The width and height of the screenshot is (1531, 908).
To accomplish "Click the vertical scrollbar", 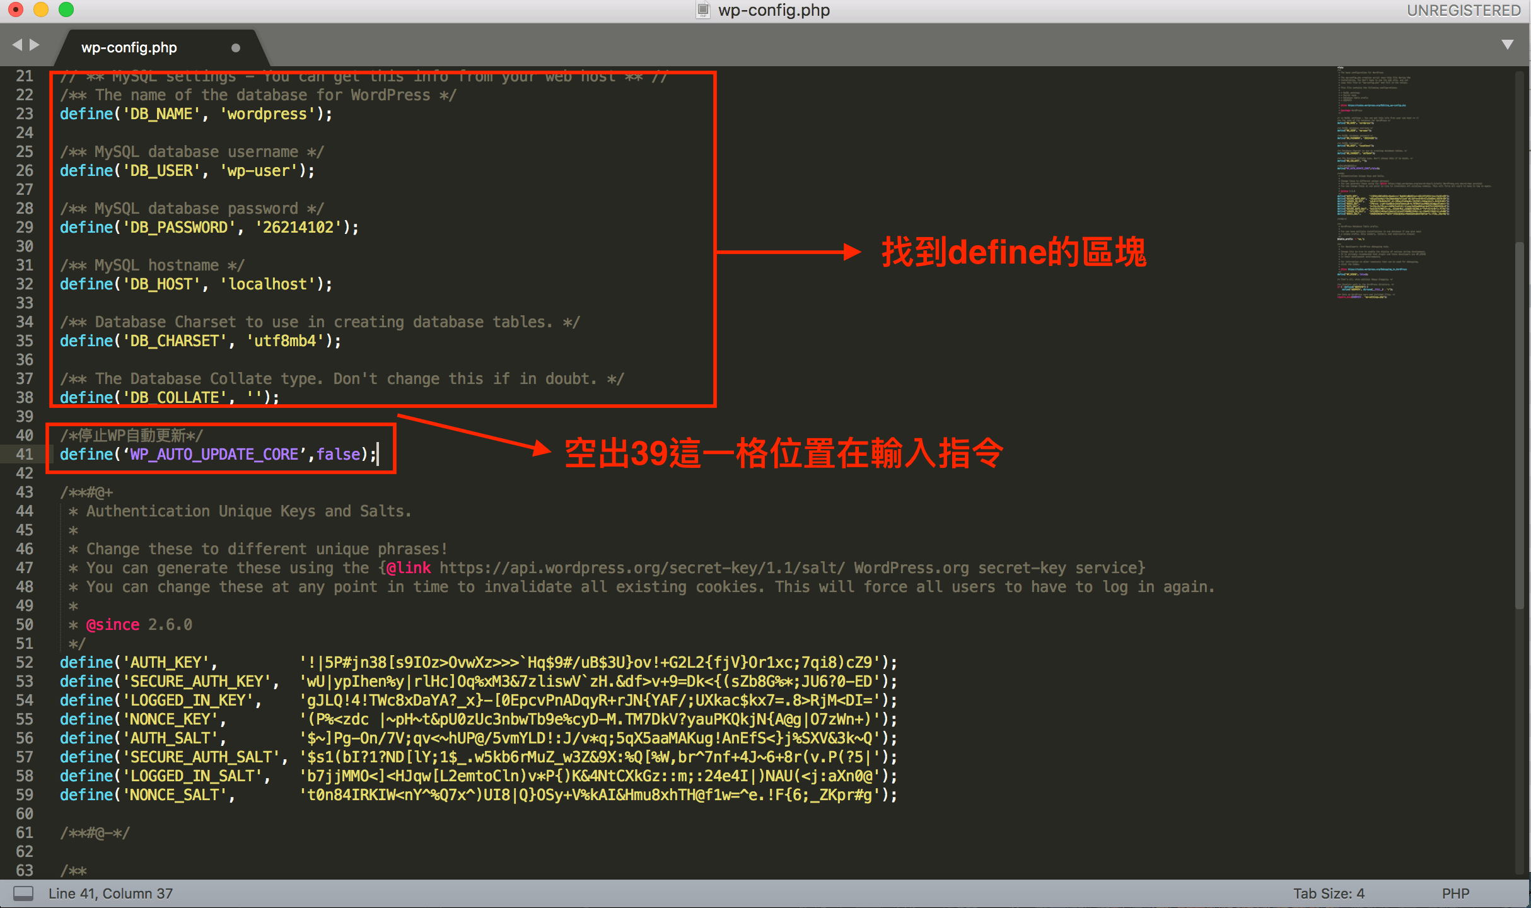I will [x=1520, y=426].
